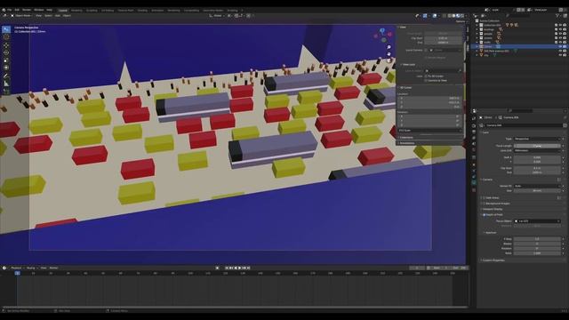The image size is (569, 320).
Task: Open the Render properties tab icon
Action: (474, 126)
